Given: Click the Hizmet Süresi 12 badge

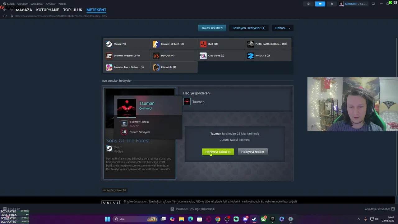Looking at the screenshot, I should [x=124, y=123].
